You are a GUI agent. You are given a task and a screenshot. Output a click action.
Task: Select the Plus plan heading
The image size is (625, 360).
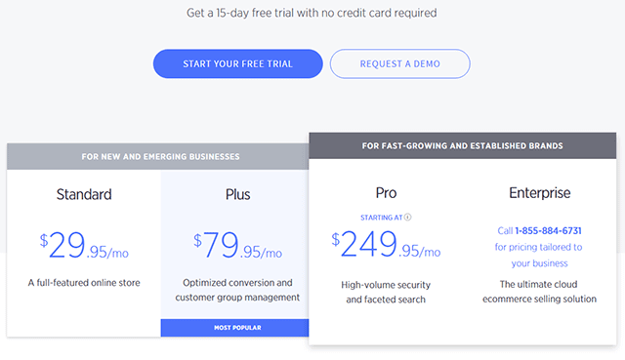(x=237, y=194)
